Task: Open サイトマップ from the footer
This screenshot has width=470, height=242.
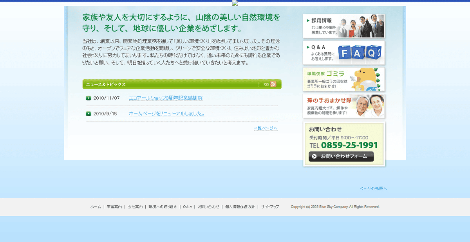Action: (x=269, y=206)
